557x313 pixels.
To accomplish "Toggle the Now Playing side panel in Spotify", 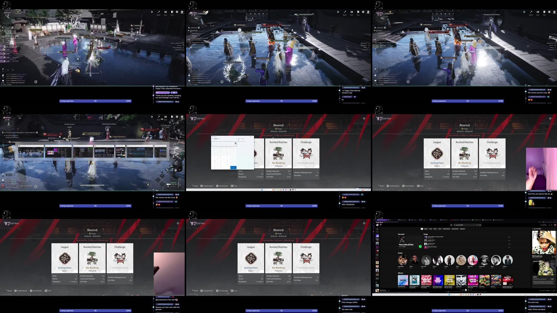I will (x=540, y=291).
